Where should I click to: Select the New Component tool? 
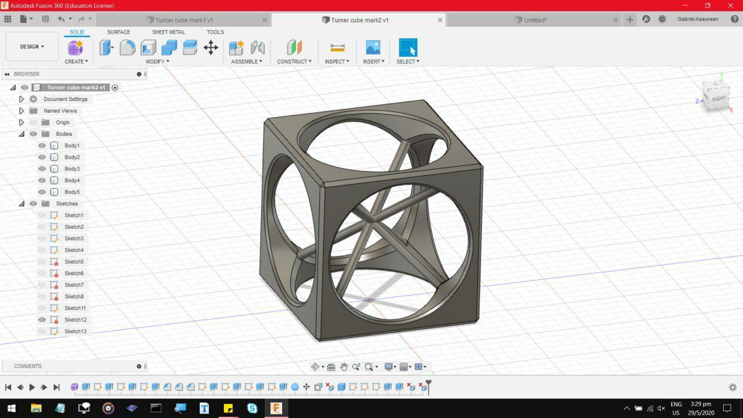(236, 48)
